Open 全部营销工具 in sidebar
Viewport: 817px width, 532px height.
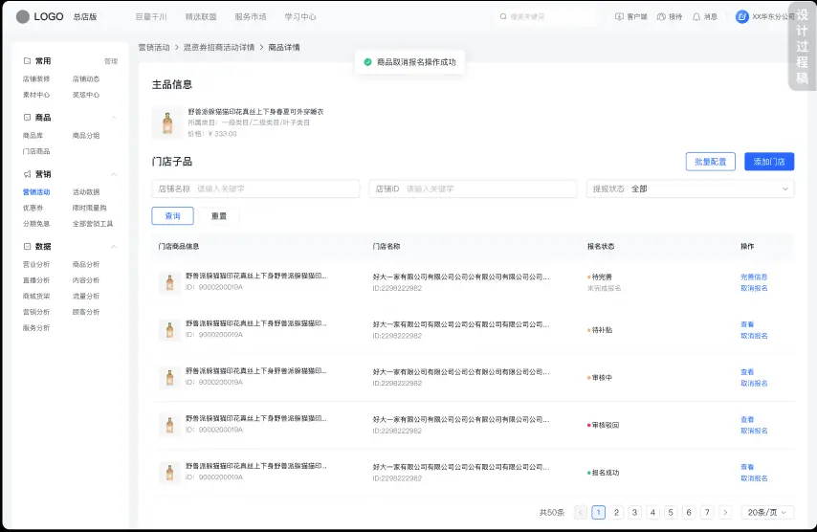point(93,224)
